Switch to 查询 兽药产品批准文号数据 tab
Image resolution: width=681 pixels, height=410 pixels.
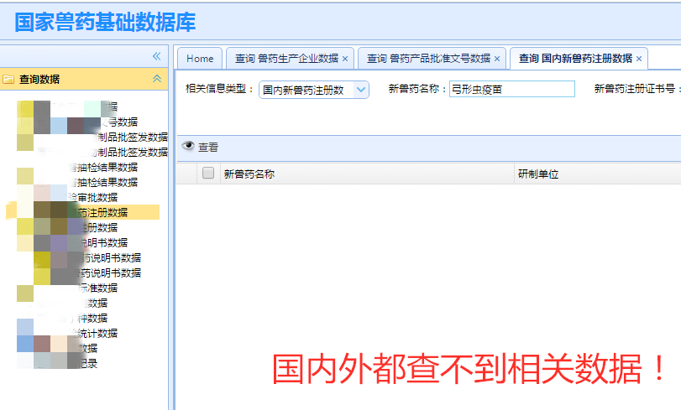428,59
